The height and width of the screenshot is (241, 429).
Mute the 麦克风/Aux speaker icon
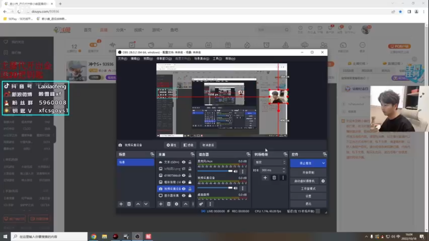pos(235,171)
